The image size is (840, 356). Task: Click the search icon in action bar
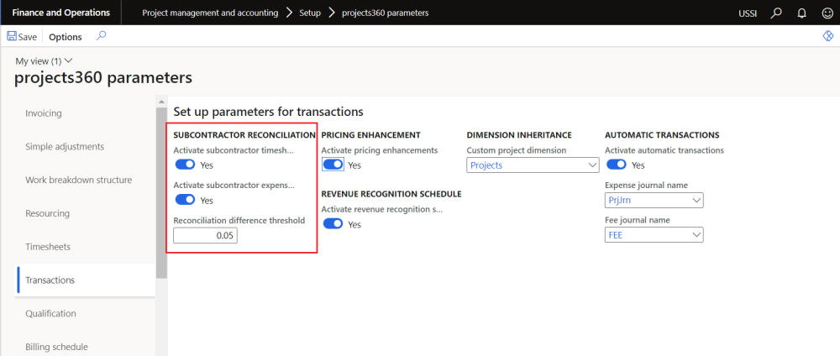[102, 36]
